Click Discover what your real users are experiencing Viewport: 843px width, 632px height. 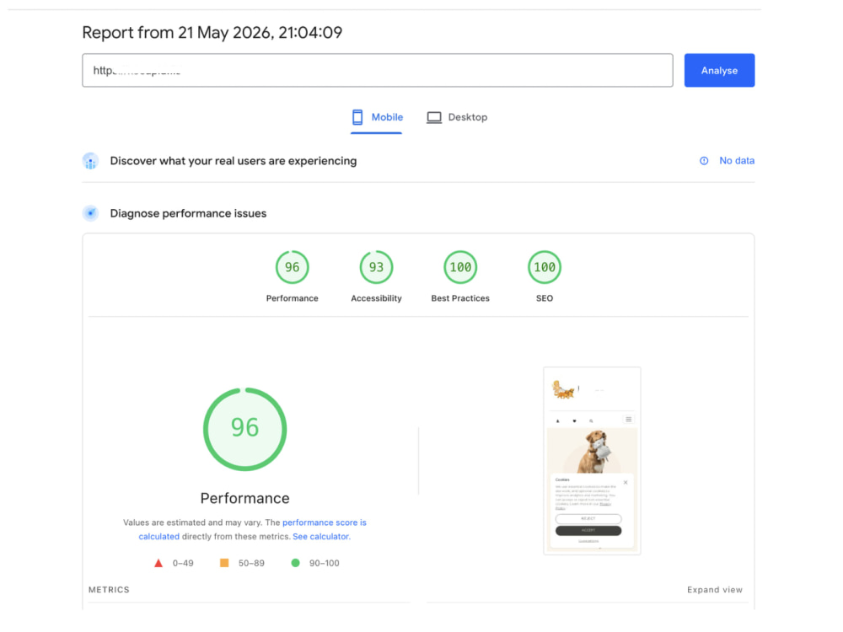click(234, 161)
